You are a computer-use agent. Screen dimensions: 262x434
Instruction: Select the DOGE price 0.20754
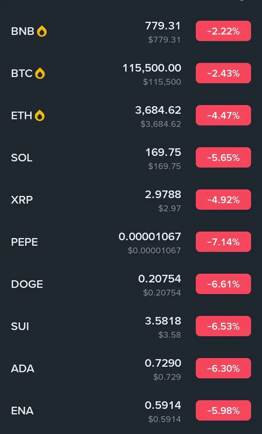click(x=159, y=279)
